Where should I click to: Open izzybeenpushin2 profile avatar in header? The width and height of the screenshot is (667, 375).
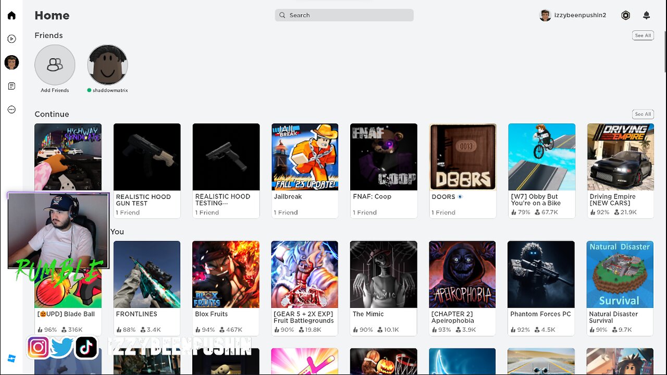point(545,15)
